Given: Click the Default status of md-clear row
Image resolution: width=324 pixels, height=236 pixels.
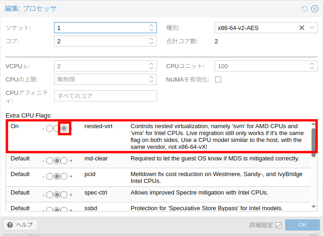Looking at the screenshot, I should (x=20, y=159).
